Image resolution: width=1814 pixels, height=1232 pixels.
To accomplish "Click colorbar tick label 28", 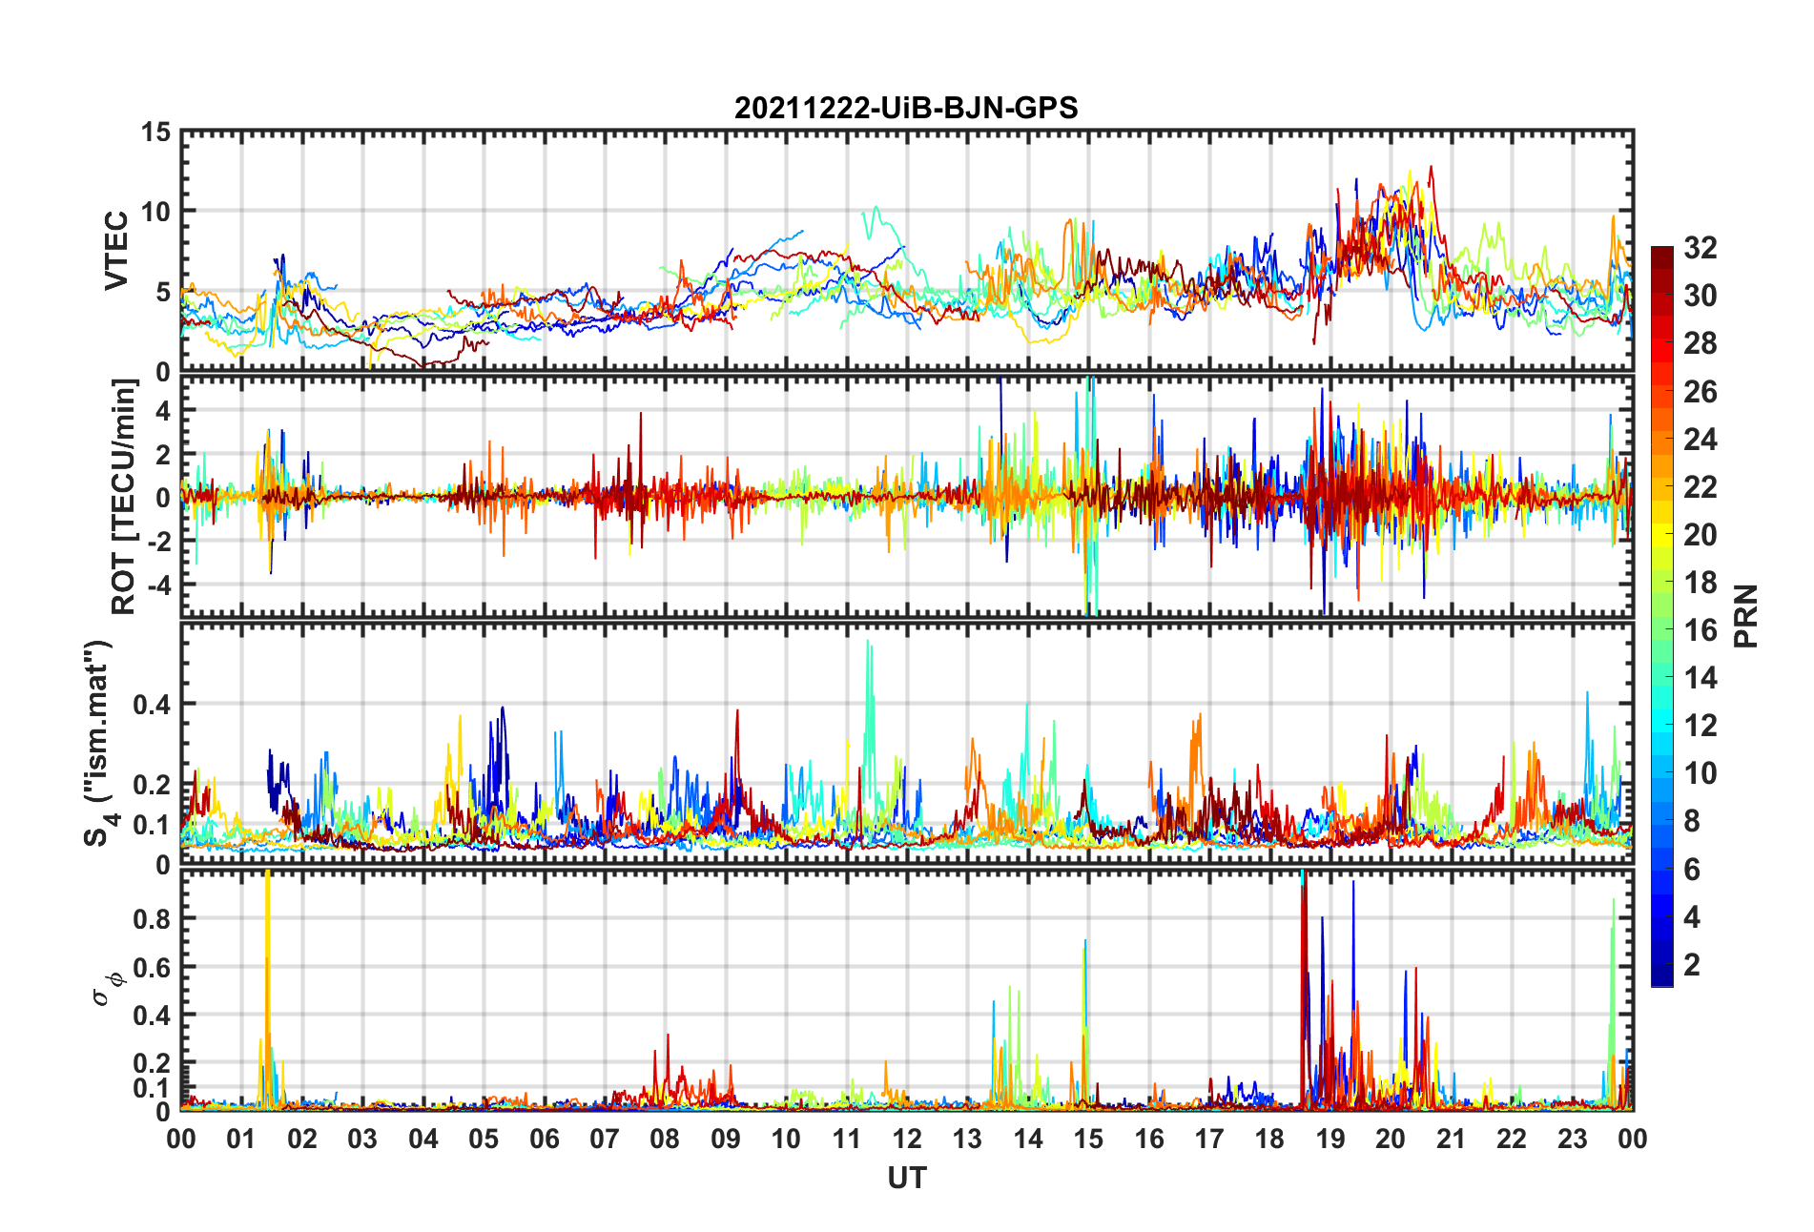I will (x=1701, y=343).
